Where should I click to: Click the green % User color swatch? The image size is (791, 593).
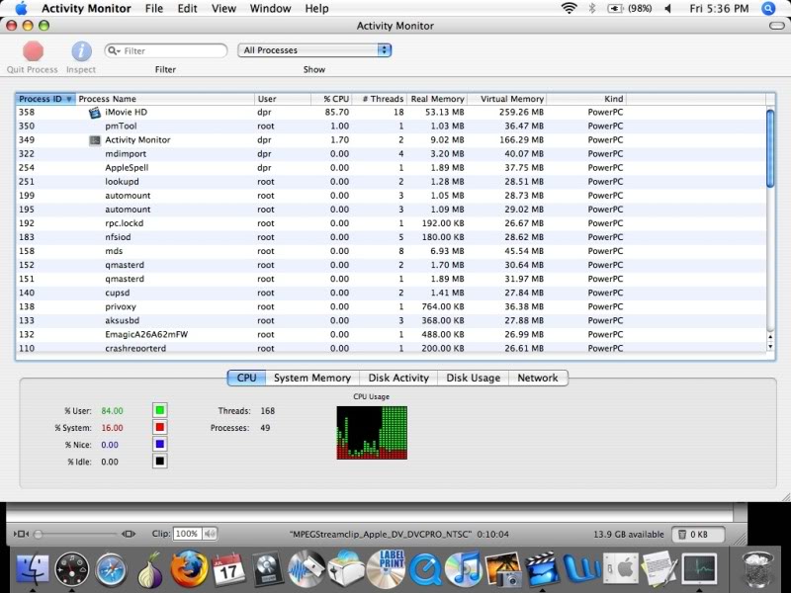click(x=160, y=410)
